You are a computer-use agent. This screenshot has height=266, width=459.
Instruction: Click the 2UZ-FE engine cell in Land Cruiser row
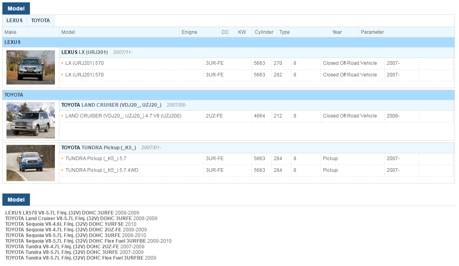coord(214,116)
